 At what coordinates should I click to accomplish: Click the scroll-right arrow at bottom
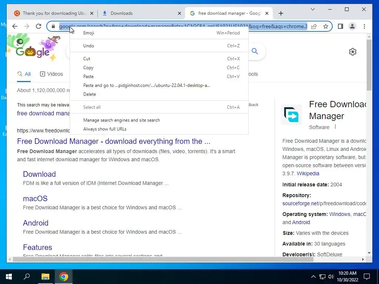[363, 260]
